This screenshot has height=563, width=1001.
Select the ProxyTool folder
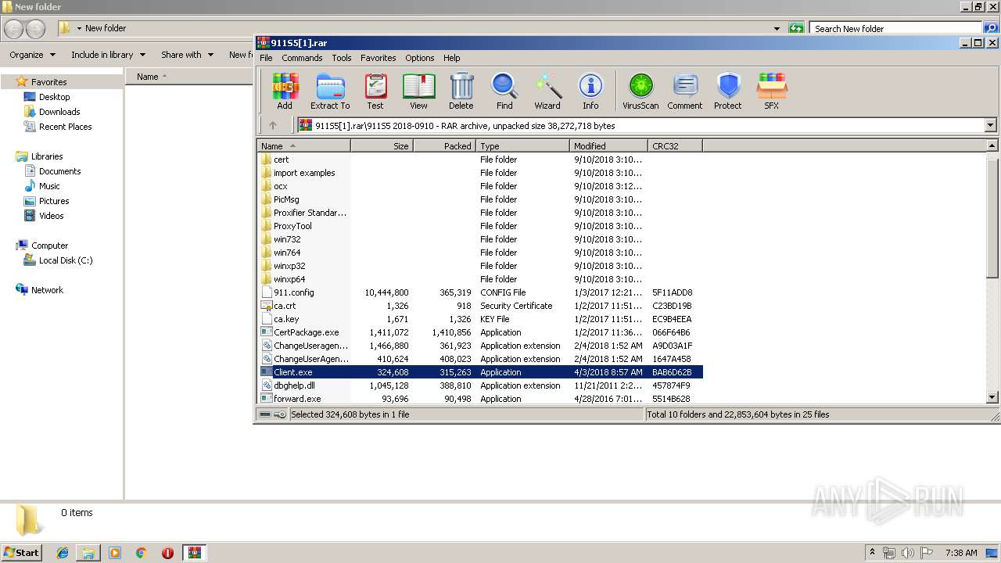292,226
